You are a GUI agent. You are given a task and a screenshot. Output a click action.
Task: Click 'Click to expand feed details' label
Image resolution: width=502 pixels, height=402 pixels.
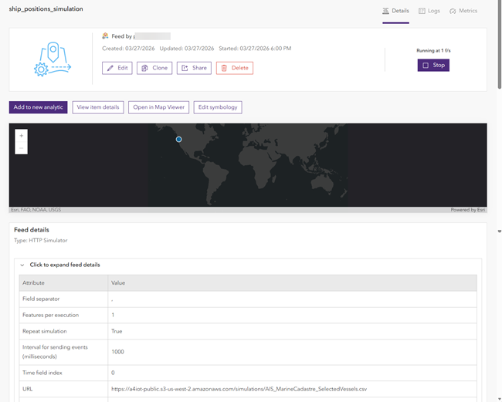coord(65,265)
